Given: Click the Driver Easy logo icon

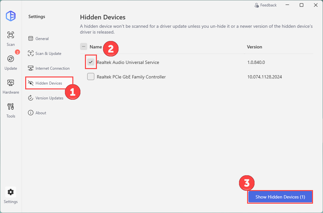Looking at the screenshot, I should click(x=11, y=16).
